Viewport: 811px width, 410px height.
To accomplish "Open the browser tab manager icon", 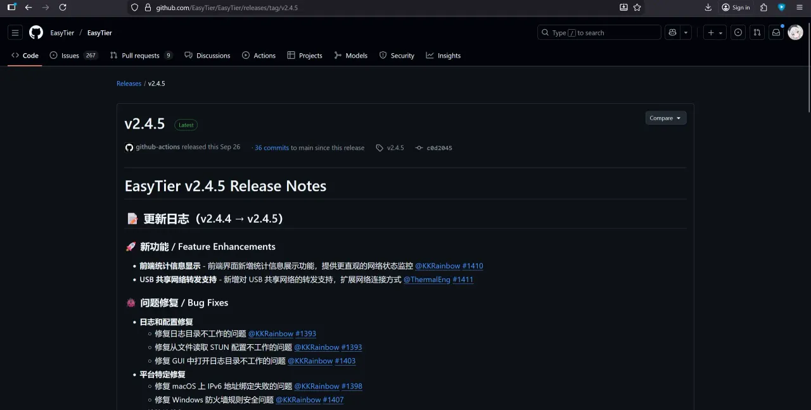I will [11, 8].
